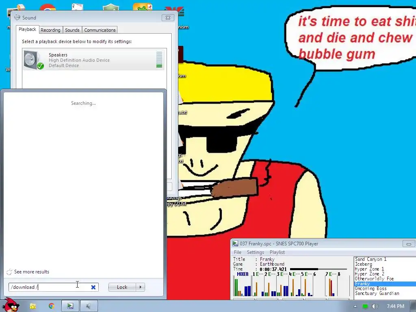Select Oncoming Boss in playlist
Viewport: 416px width, 312px height.
(x=370, y=288)
